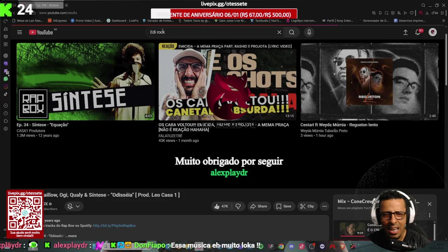Open the Mix playlist three-dot options

tap(429, 215)
